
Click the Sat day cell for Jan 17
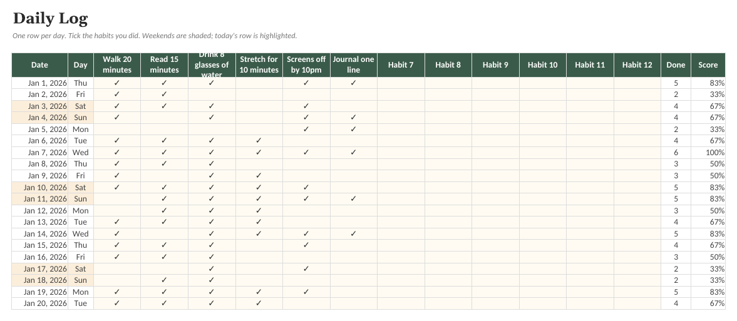[81, 269]
